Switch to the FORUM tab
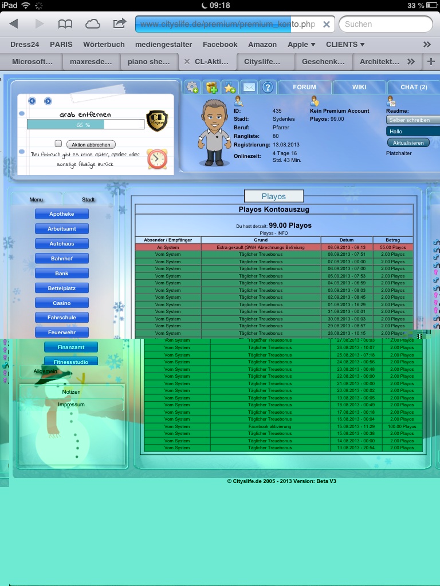 point(304,87)
